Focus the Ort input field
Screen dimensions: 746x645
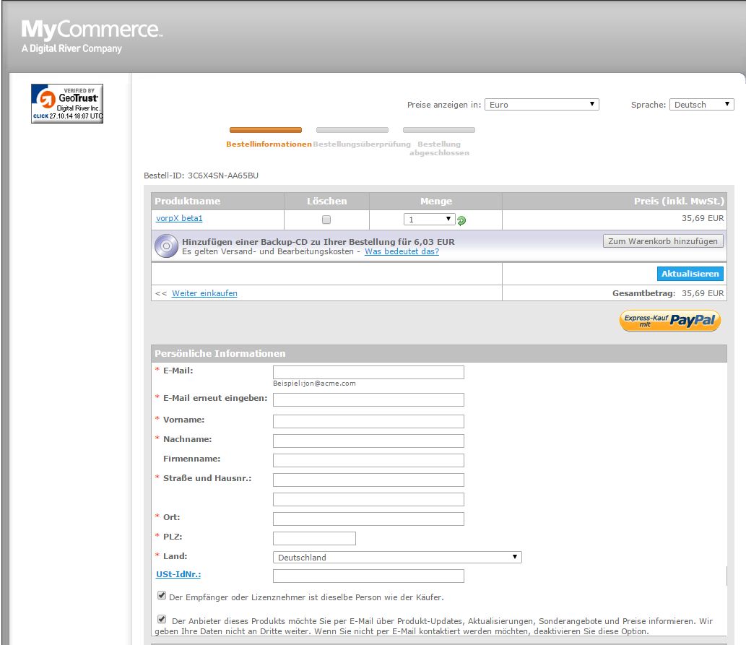(x=368, y=519)
